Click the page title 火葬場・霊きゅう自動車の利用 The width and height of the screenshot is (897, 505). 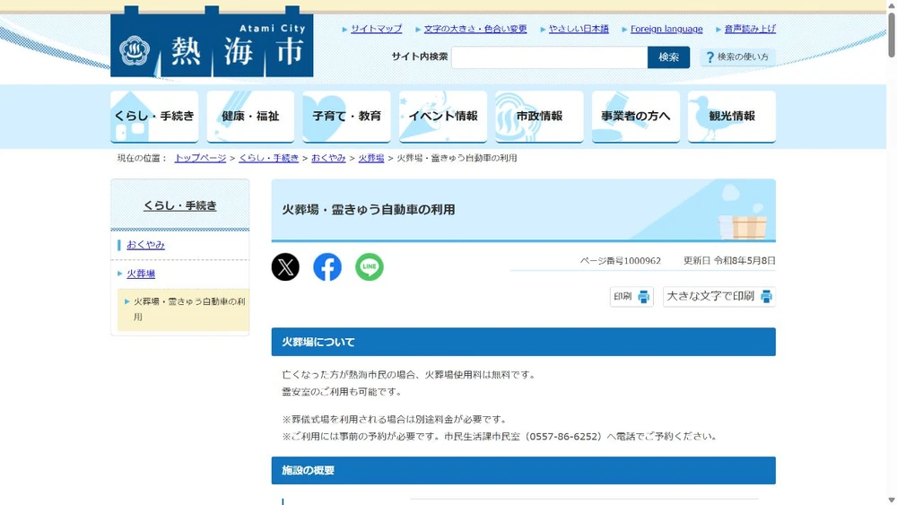click(x=369, y=210)
